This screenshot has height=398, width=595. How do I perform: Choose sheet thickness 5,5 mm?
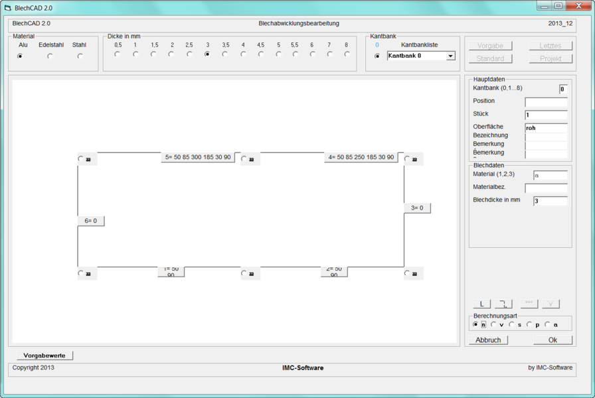(296, 54)
